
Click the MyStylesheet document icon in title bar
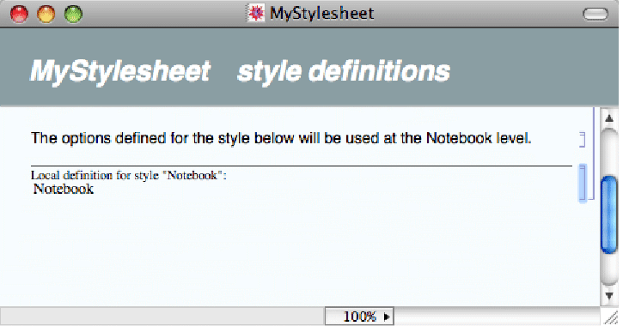(x=255, y=13)
